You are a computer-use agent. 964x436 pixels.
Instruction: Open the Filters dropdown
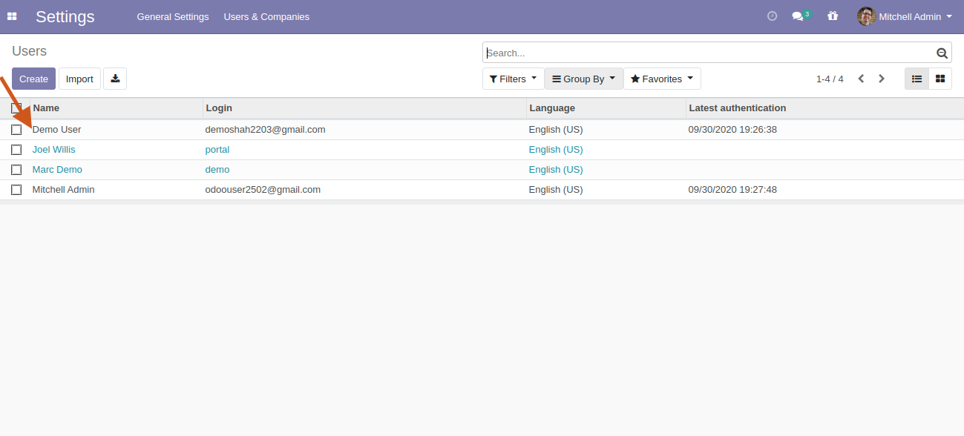tap(513, 79)
